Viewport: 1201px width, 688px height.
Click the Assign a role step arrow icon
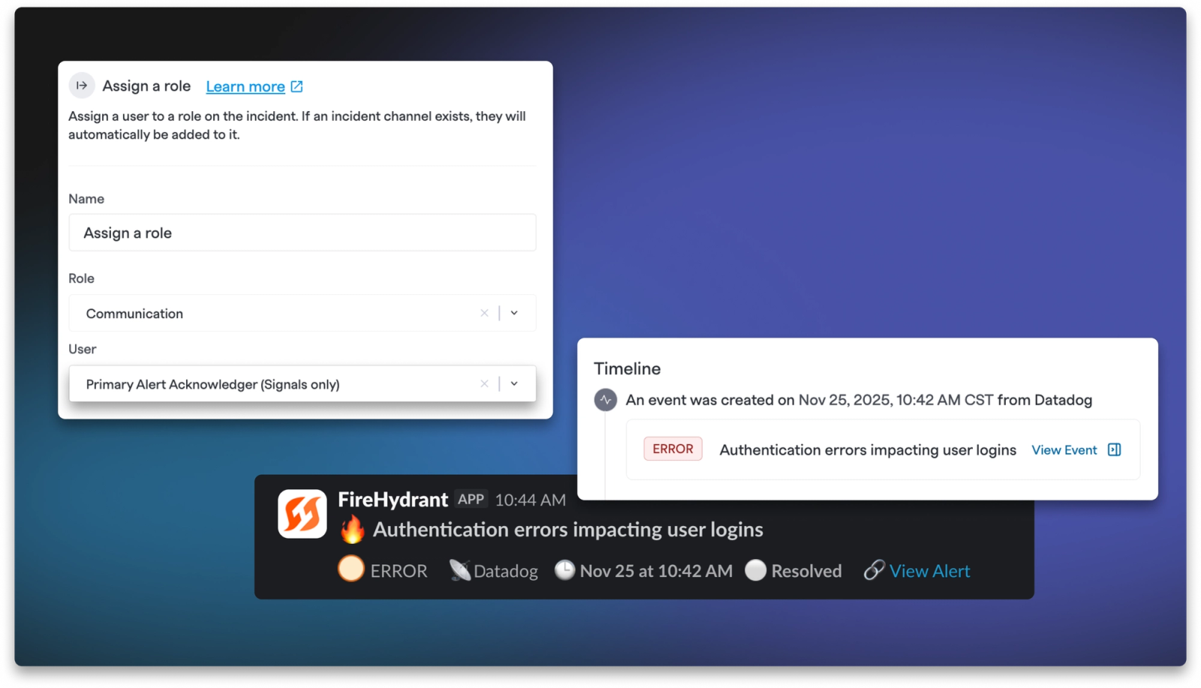(x=82, y=86)
